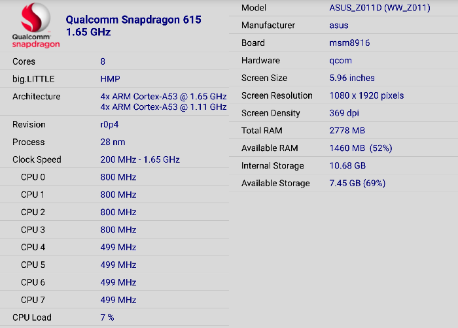
Task: Select the Qualcomm Snapdragon 615 title
Action: pyautogui.click(x=133, y=20)
